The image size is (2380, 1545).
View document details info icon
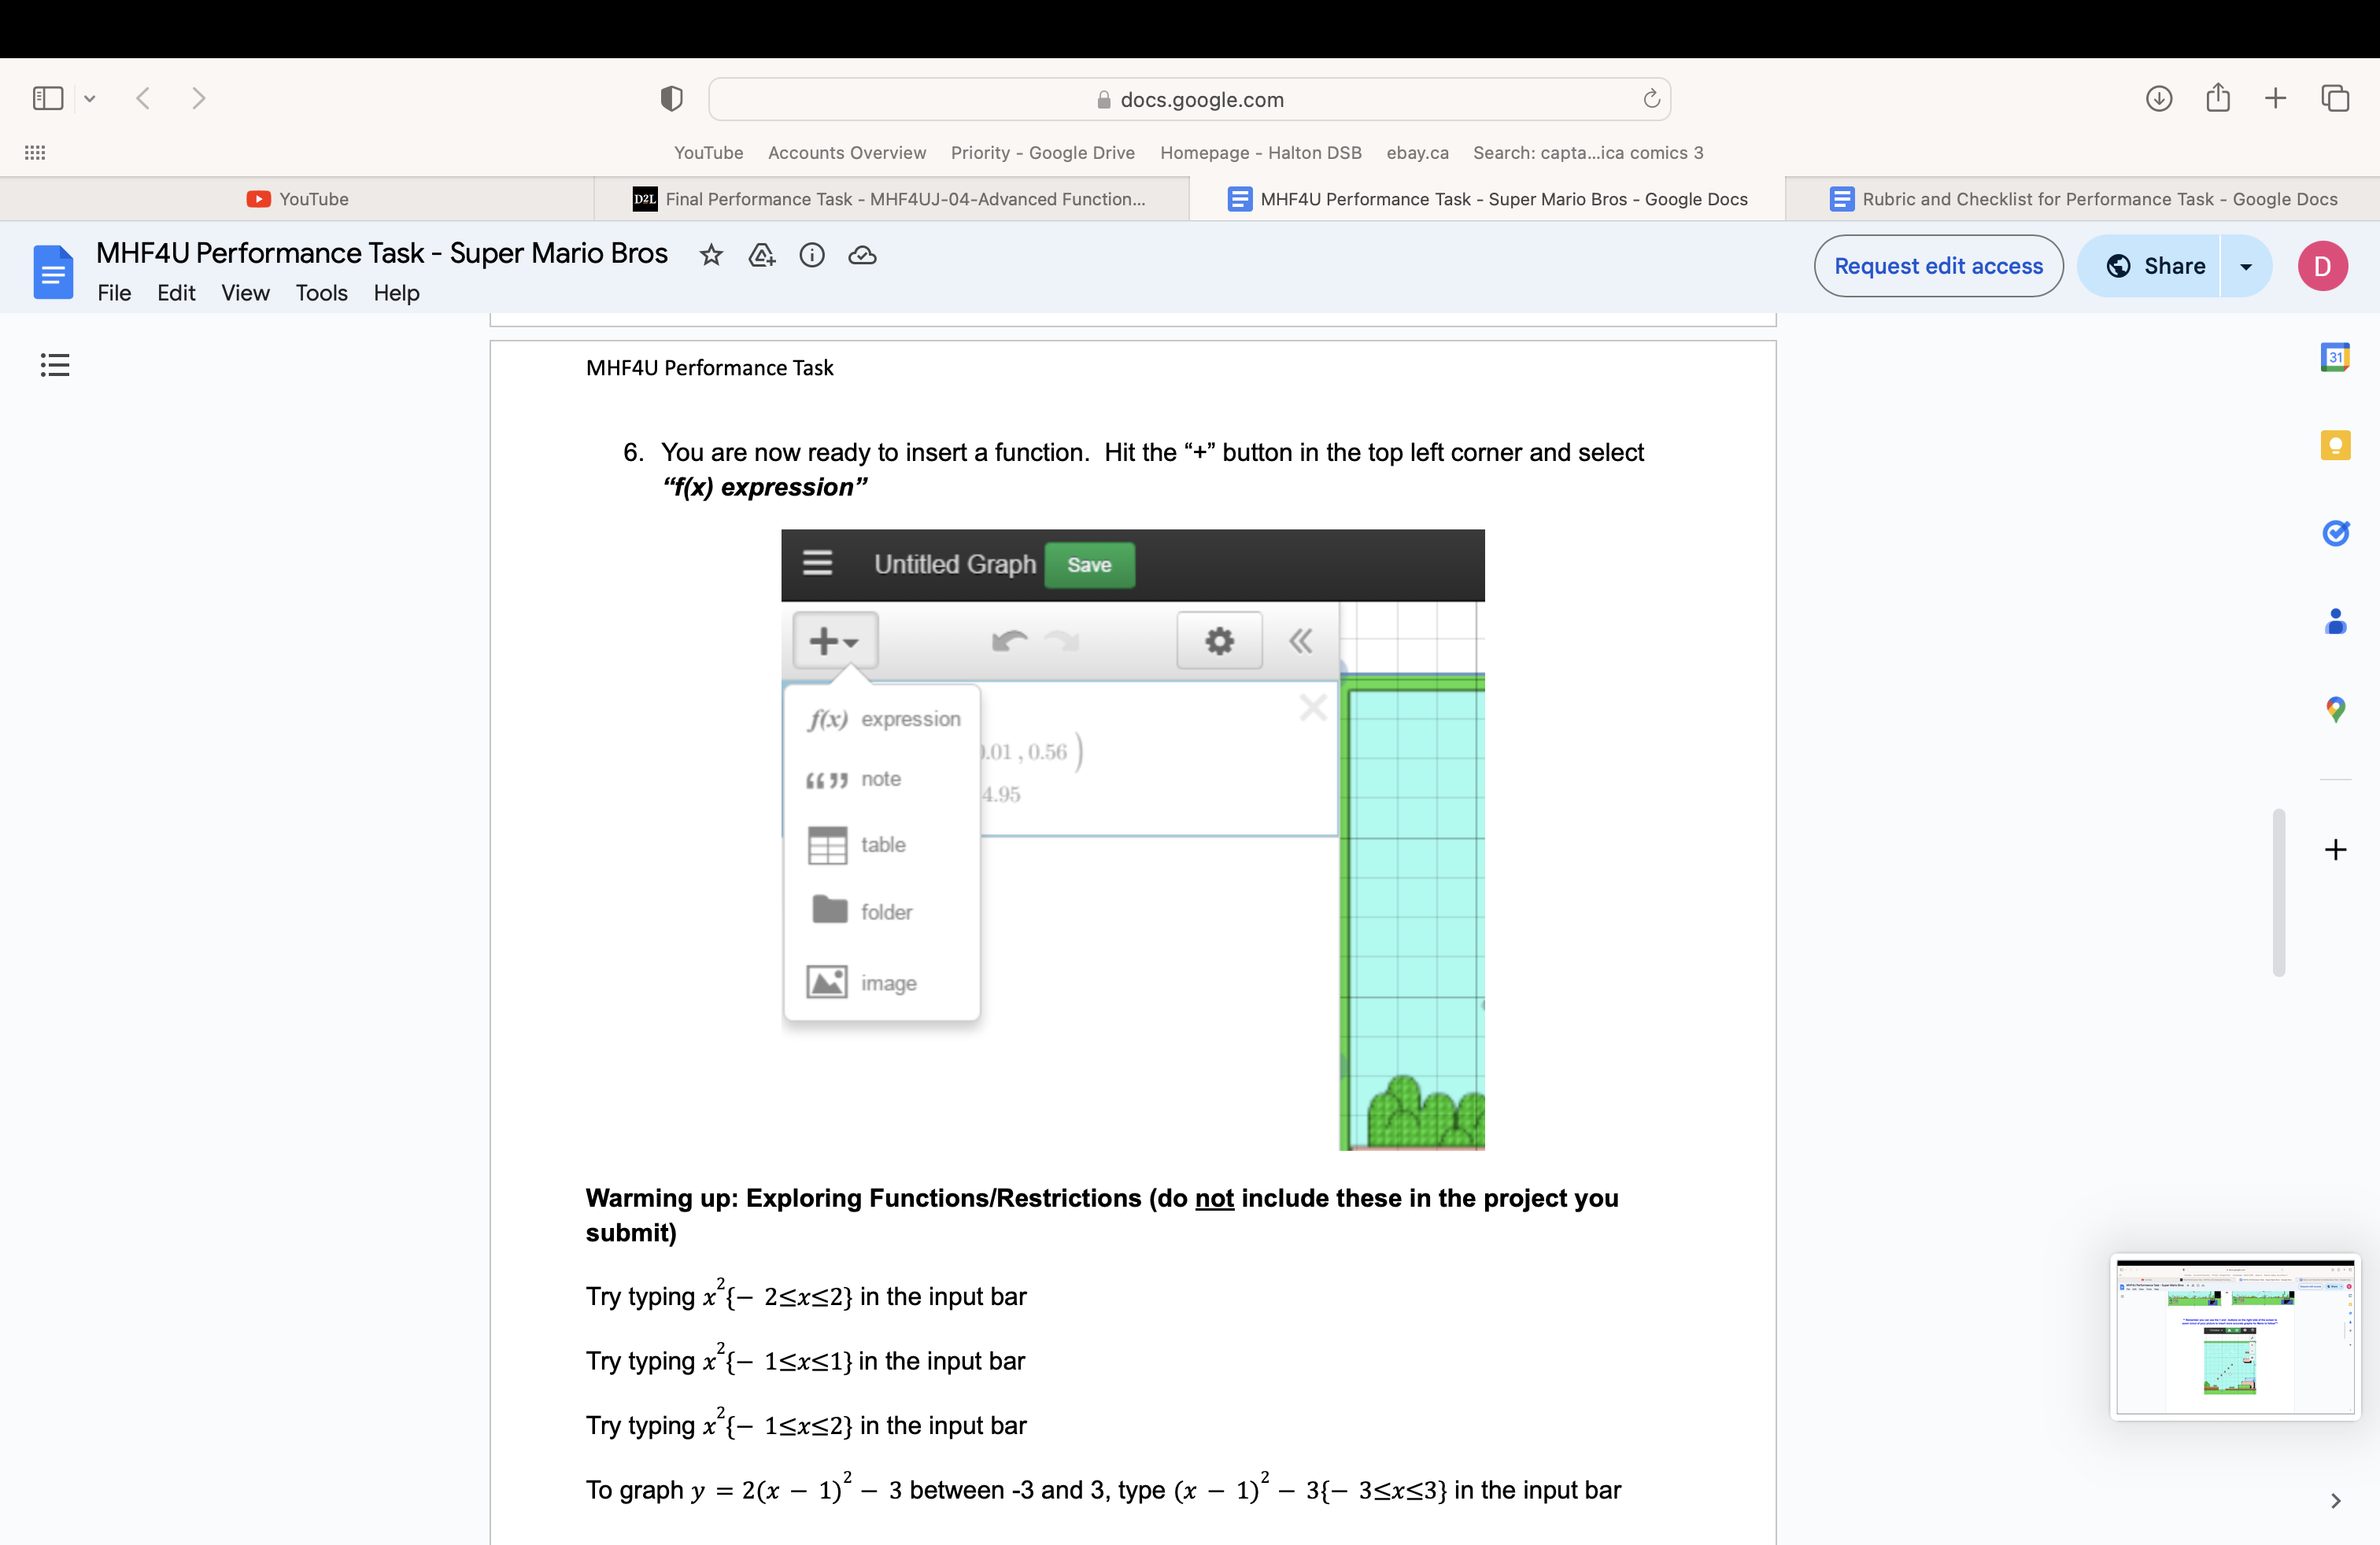(x=812, y=256)
